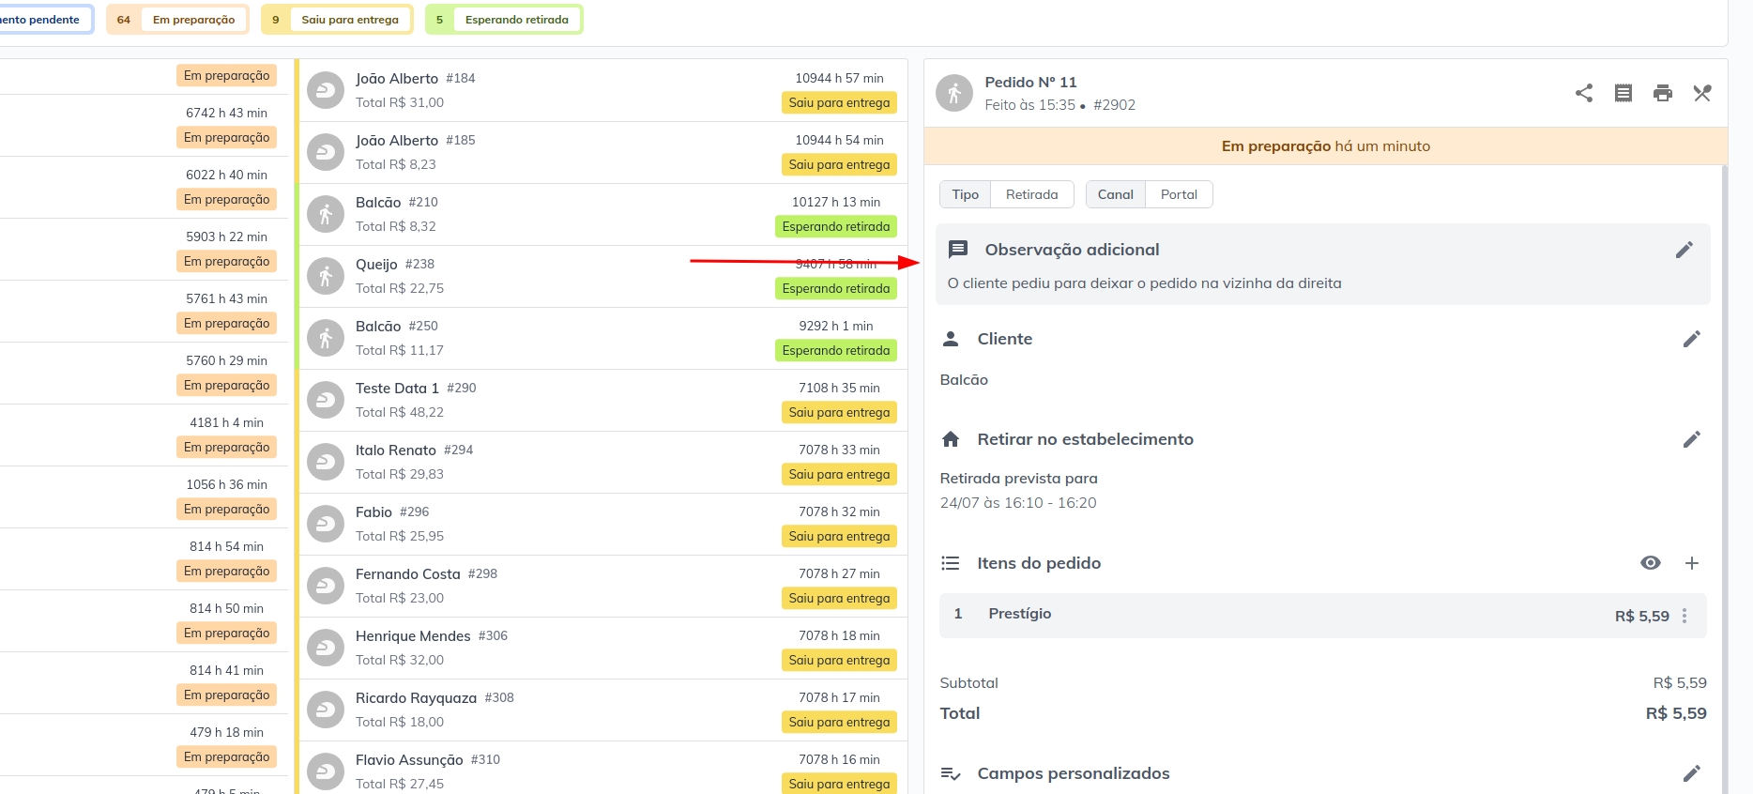Print the order using printer icon
This screenshot has width=1753, height=794.
(1663, 93)
